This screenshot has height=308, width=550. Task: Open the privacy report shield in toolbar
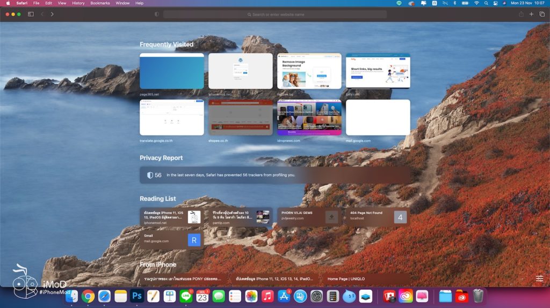[157, 14]
